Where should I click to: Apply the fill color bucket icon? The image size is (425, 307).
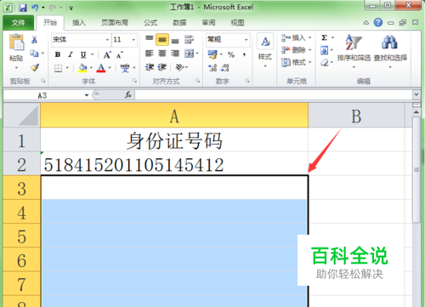[82, 68]
